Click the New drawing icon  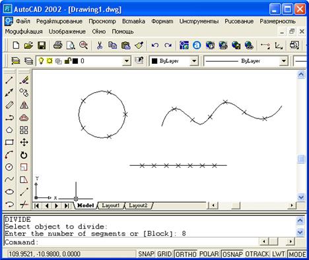(16, 45)
